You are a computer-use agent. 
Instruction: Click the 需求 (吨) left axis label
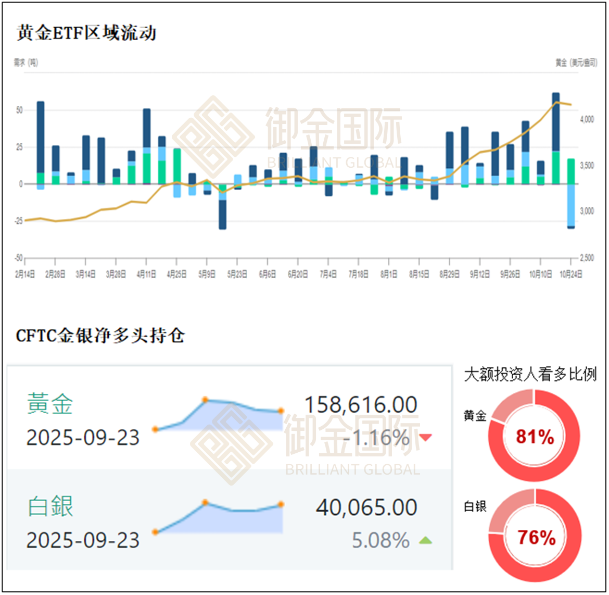click(26, 63)
